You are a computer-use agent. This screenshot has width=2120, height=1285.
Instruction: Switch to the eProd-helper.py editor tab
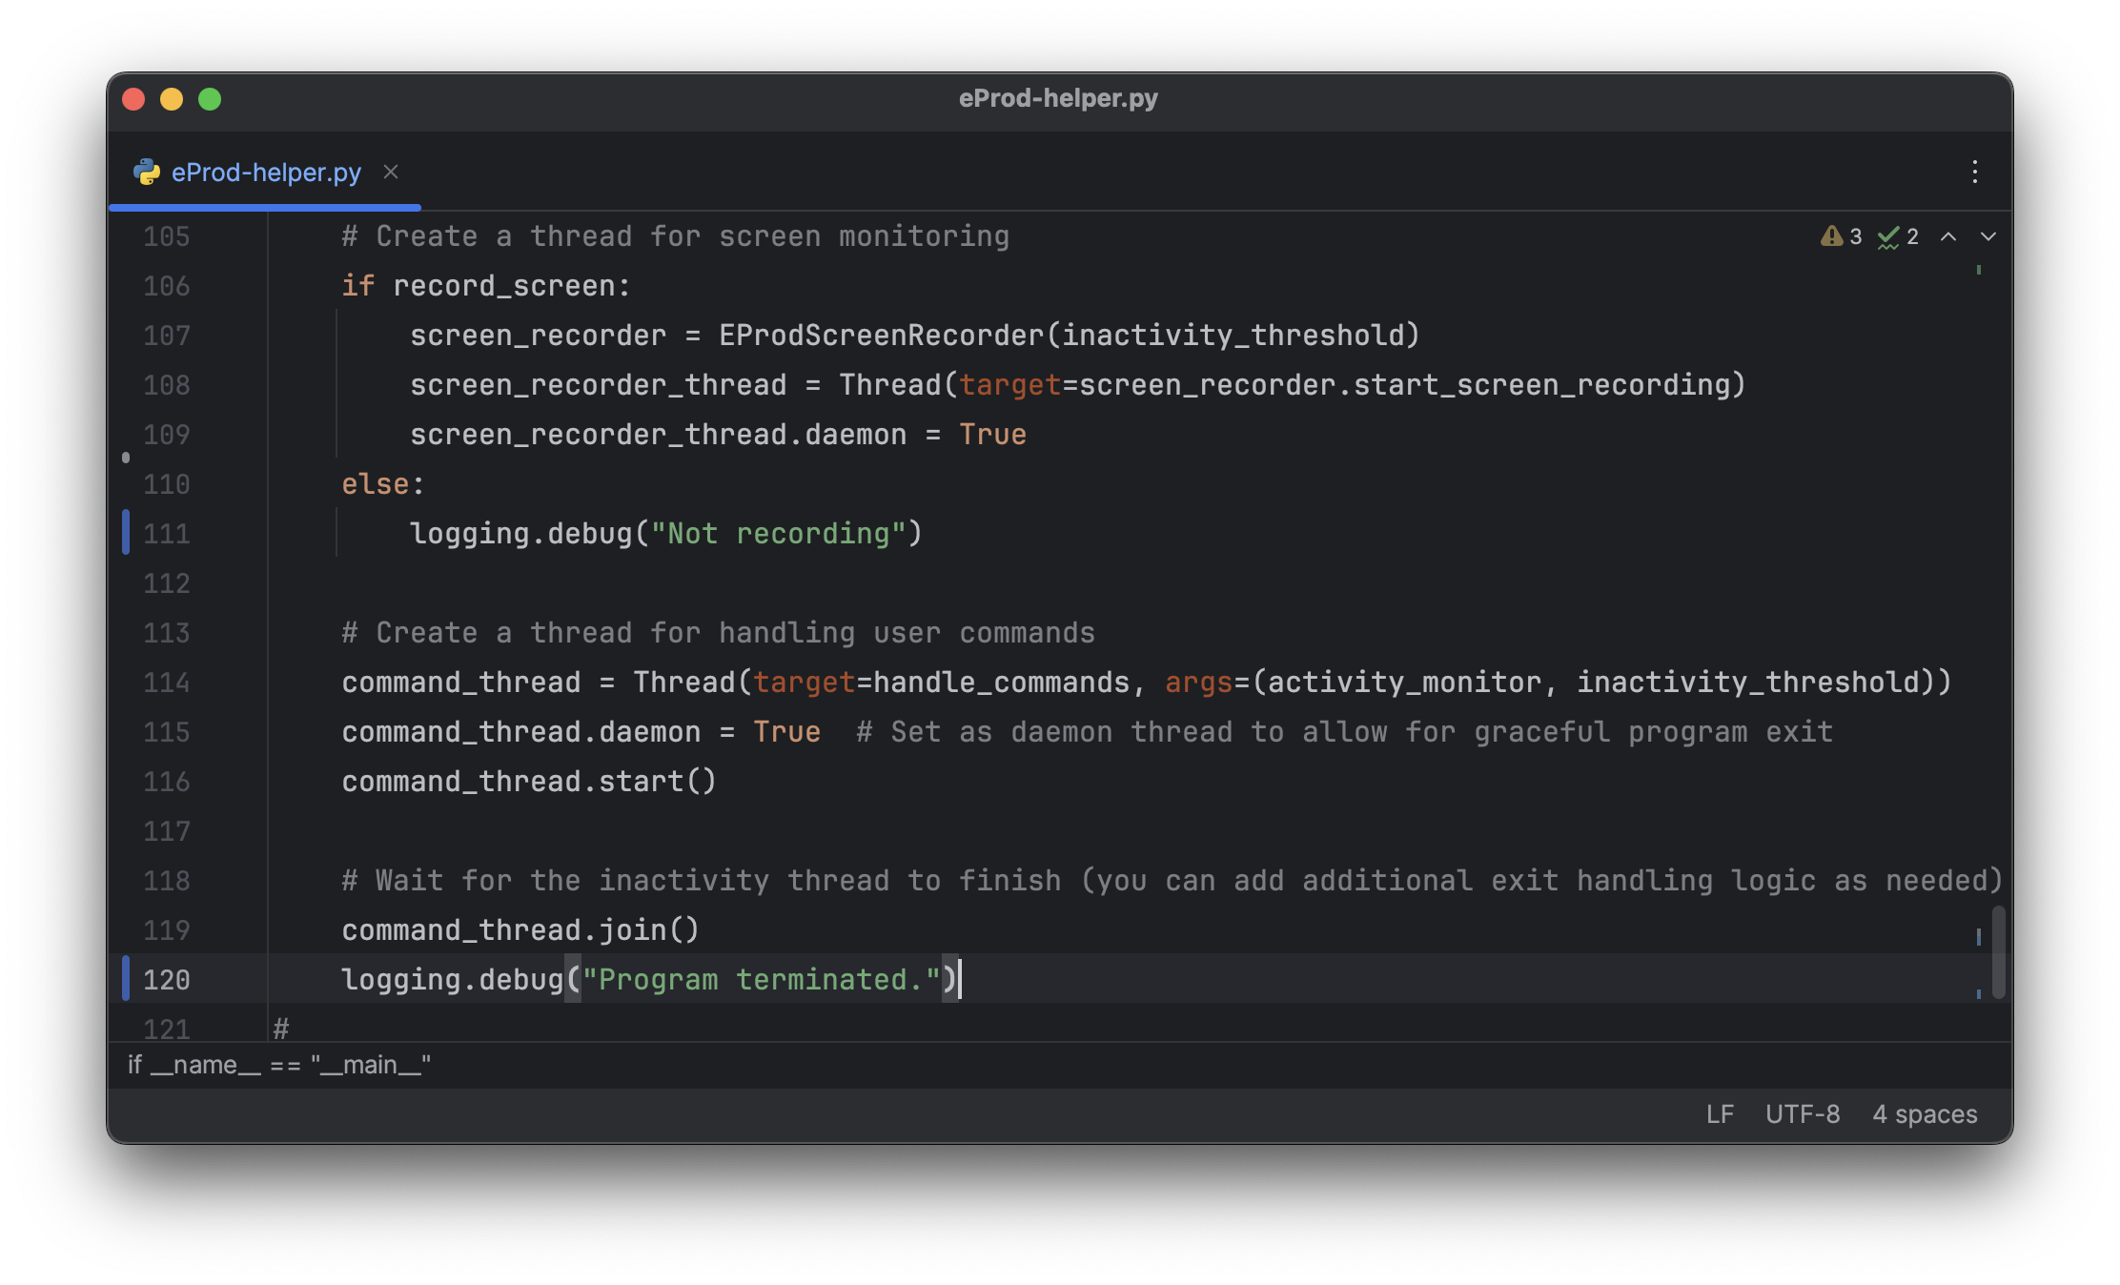pyautogui.click(x=265, y=173)
